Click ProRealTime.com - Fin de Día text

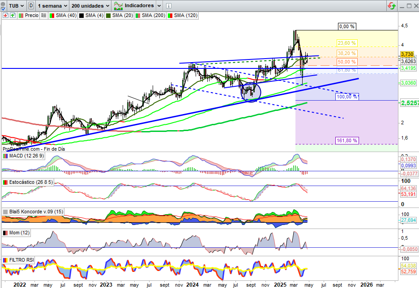(x=34, y=149)
